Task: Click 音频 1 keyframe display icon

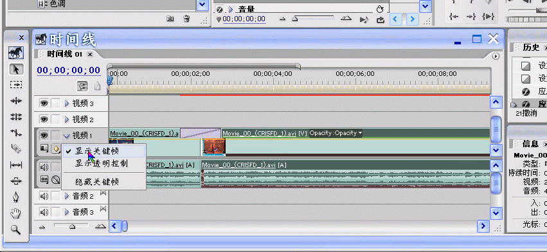Action: (x=56, y=179)
